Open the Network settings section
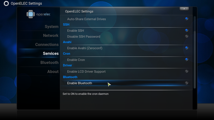 [x=51, y=36]
